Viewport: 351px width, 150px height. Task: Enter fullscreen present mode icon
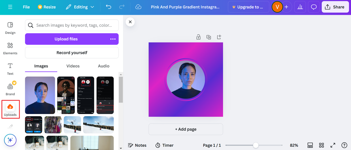pyautogui.click(x=333, y=145)
